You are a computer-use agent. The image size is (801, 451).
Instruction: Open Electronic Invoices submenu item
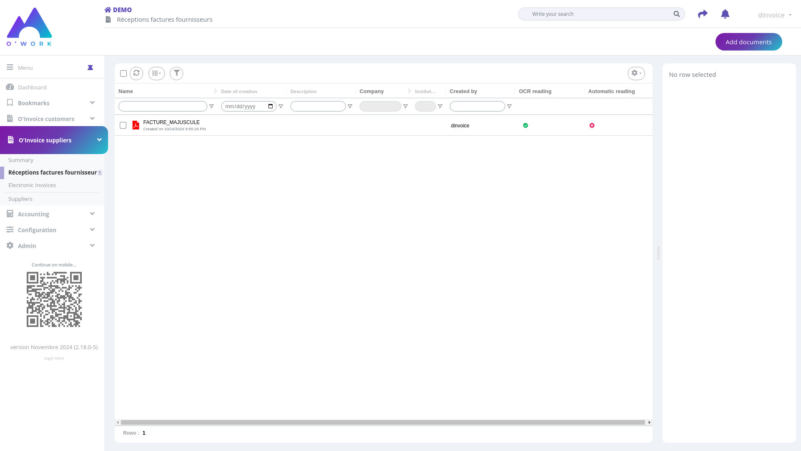click(x=32, y=185)
